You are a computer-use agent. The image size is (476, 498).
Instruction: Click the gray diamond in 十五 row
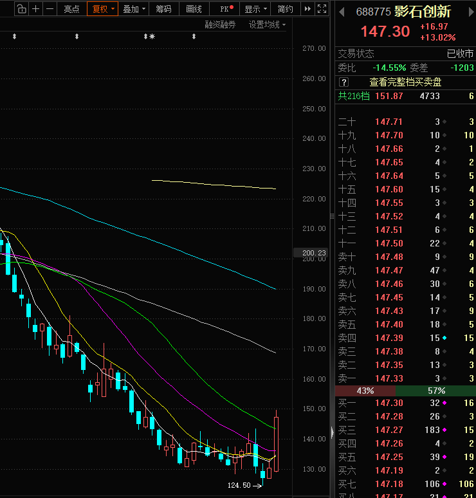click(x=444, y=189)
